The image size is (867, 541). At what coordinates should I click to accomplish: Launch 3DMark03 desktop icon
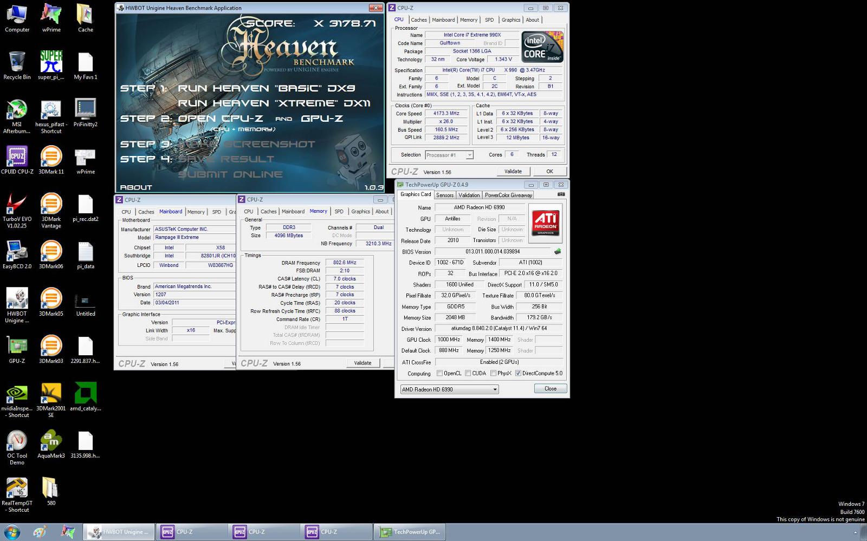(x=51, y=349)
